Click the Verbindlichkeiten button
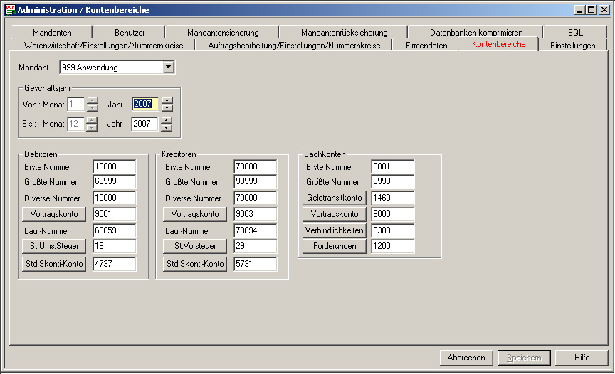This screenshot has width=615, height=374. tap(335, 230)
